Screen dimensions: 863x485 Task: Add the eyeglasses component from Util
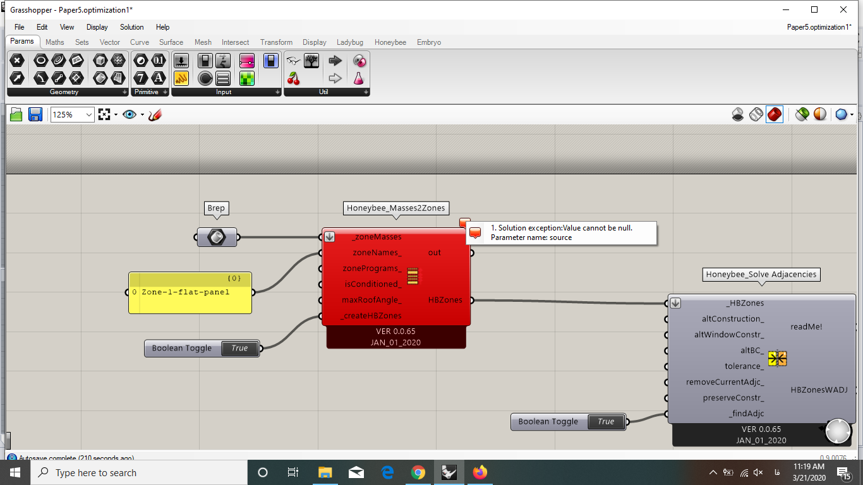click(294, 61)
